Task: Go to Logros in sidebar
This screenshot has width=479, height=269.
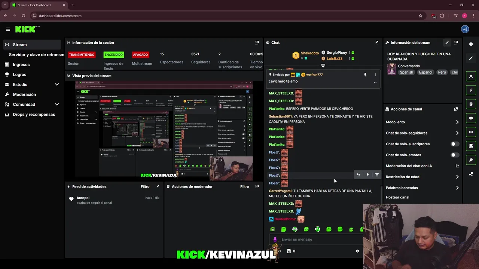Action: tap(19, 75)
